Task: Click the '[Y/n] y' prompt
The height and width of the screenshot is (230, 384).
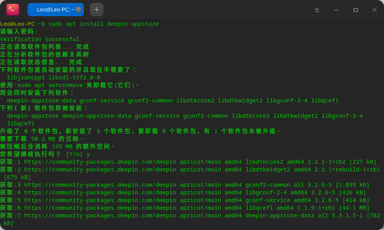Action: 78,154
